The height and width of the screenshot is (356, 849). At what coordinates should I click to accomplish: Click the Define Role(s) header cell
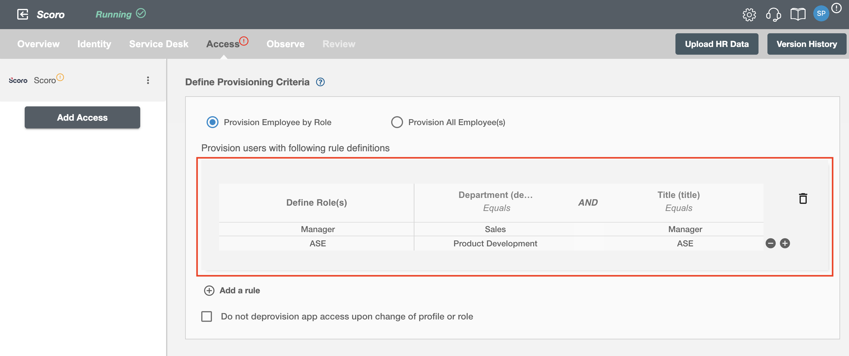click(x=316, y=203)
